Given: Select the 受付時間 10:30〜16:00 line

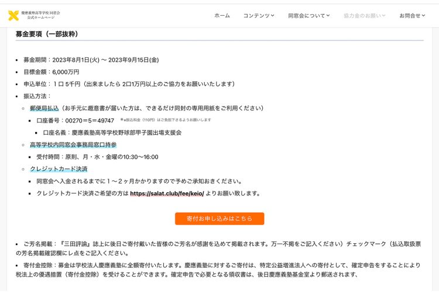Looking at the screenshot, I should point(97,157).
